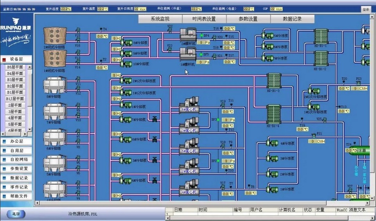Expand the 自用层 sidebar section
The height and width of the screenshot is (221, 376).
pos(16,150)
